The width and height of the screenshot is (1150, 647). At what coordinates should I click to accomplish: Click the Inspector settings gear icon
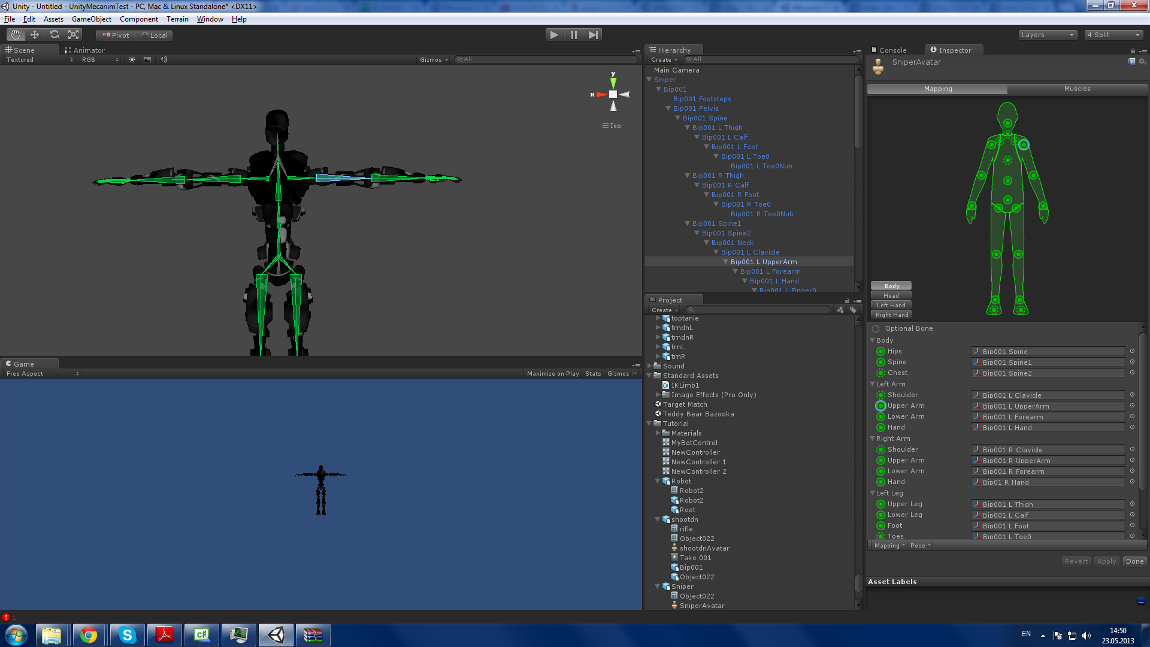click(1142, 62)
